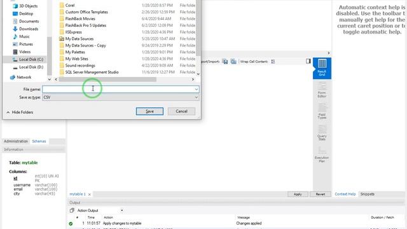Open the File name history dropdown arrow
This screenshot has height=229, width=407.
pyautogui.click(x=197, y=89)
